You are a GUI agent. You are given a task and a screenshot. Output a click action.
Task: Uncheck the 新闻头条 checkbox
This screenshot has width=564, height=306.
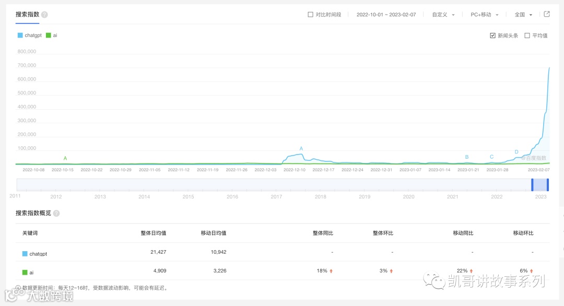(493, 35)
